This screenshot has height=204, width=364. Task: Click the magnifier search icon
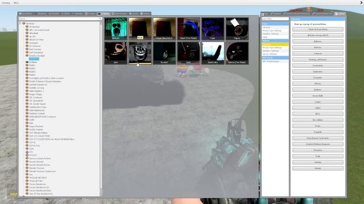[100, 19]
